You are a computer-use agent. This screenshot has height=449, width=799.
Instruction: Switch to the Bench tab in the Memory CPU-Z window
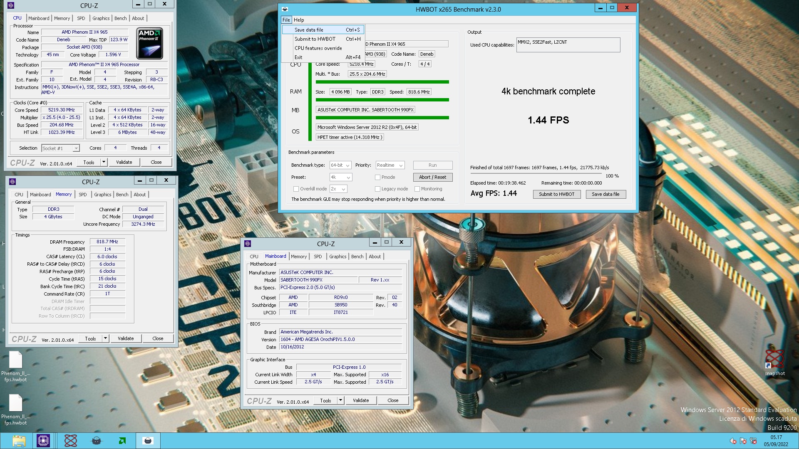(122, 194)
